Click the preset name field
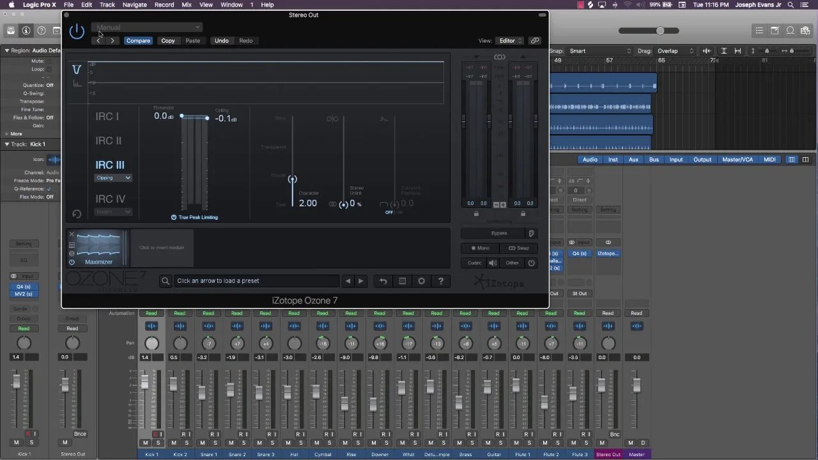 pos(256,281)
